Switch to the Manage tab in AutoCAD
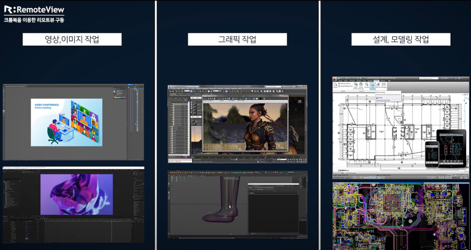 (370, 81)
